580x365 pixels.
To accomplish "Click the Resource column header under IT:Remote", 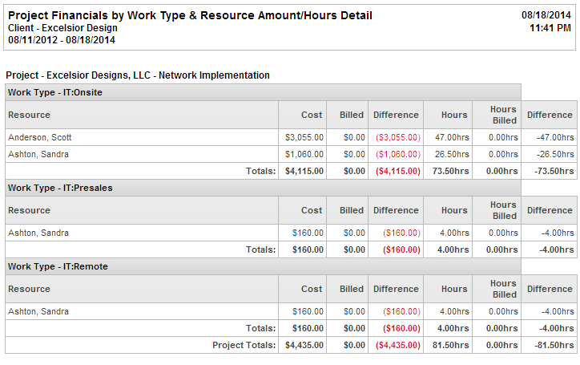I will tap(29, 289).
